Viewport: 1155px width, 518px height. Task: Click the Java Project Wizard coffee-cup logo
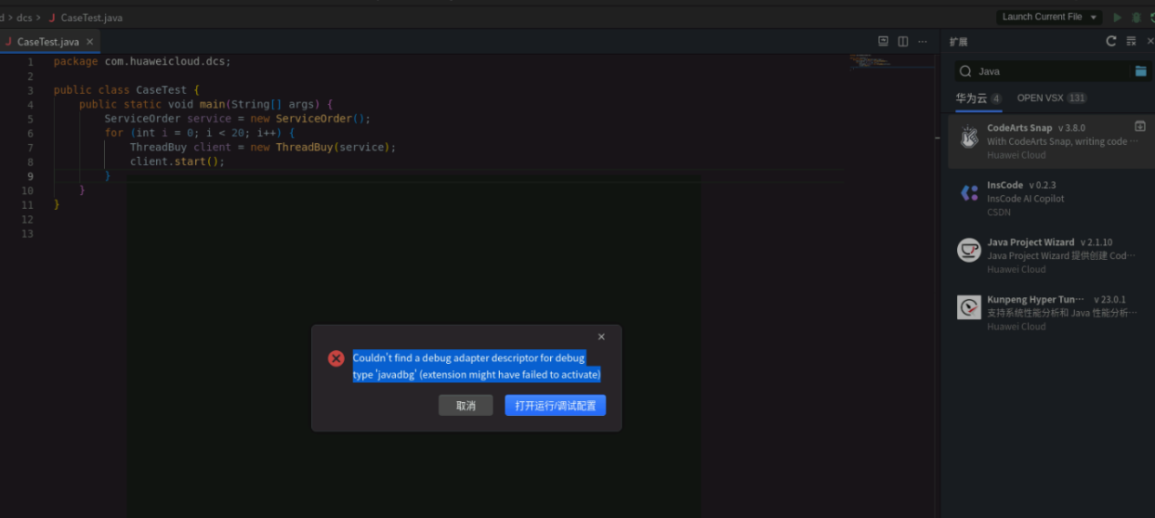click(x=969, y=250)
